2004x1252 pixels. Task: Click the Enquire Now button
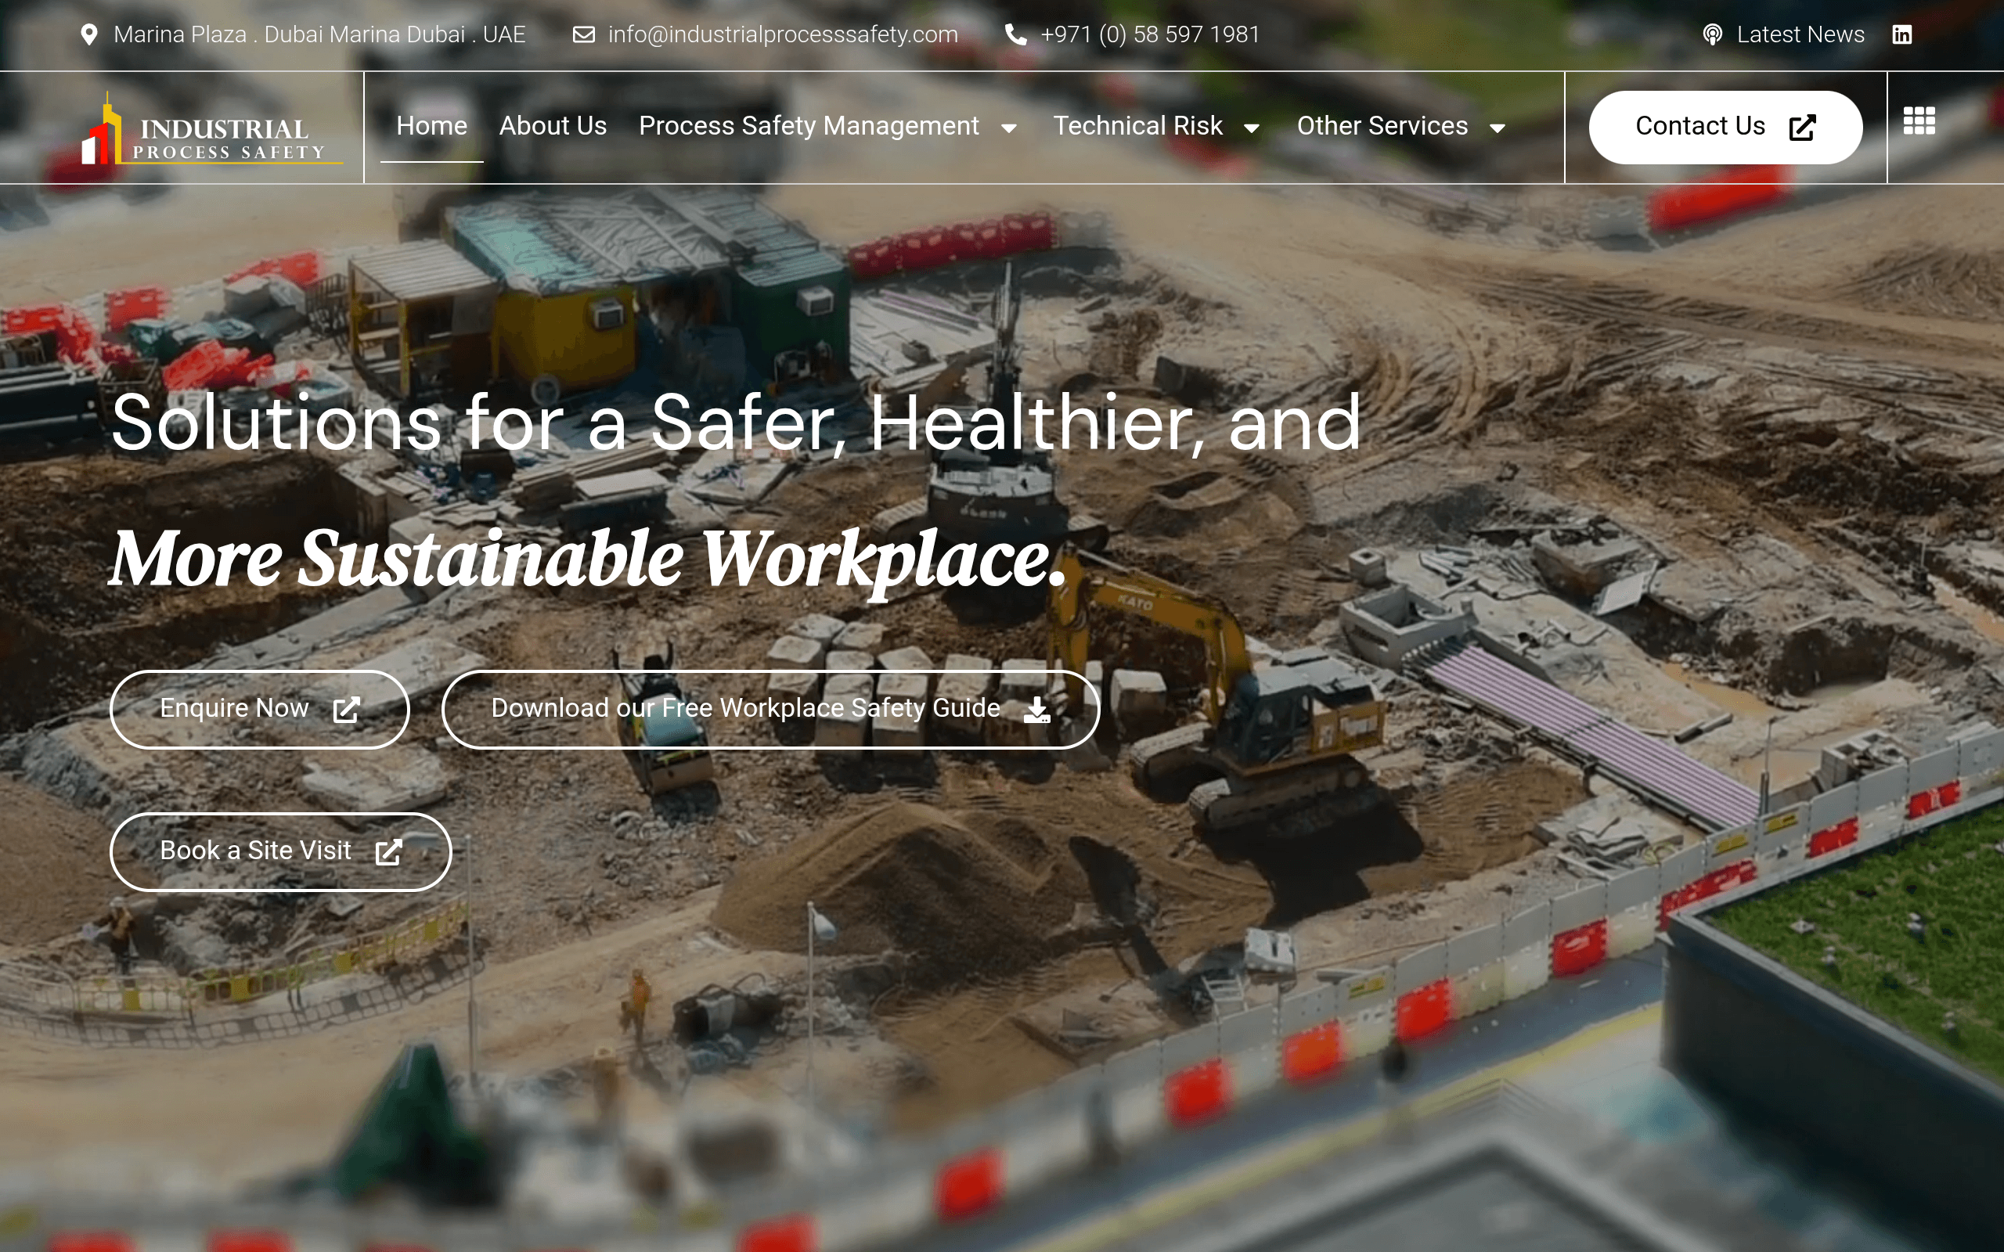(259, 710)
